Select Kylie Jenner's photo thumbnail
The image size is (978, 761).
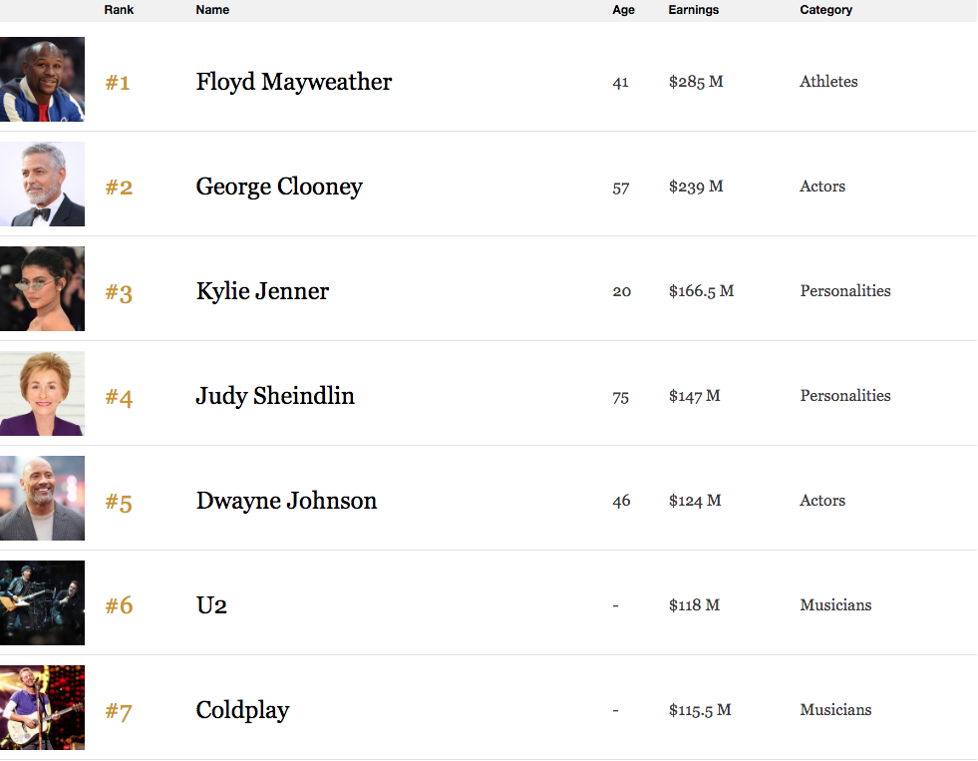click(x=42, y=289)
